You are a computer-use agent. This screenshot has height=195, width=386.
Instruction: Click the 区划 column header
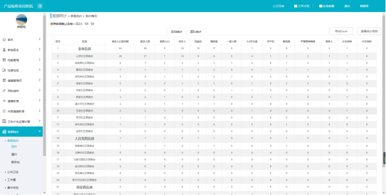[85, 42]
